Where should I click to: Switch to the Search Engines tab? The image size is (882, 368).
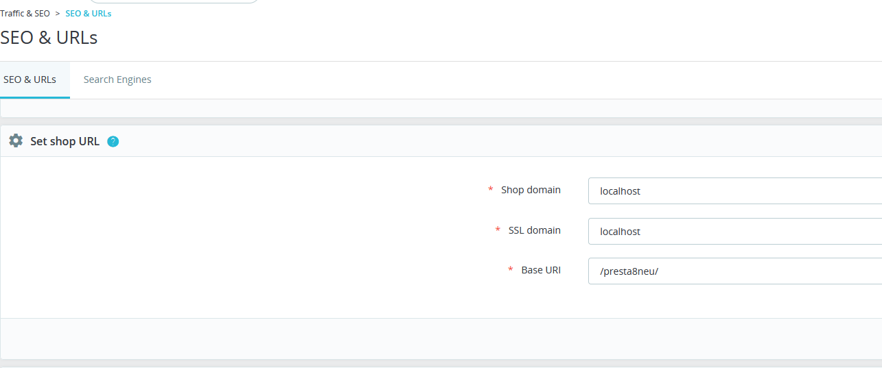117,79
